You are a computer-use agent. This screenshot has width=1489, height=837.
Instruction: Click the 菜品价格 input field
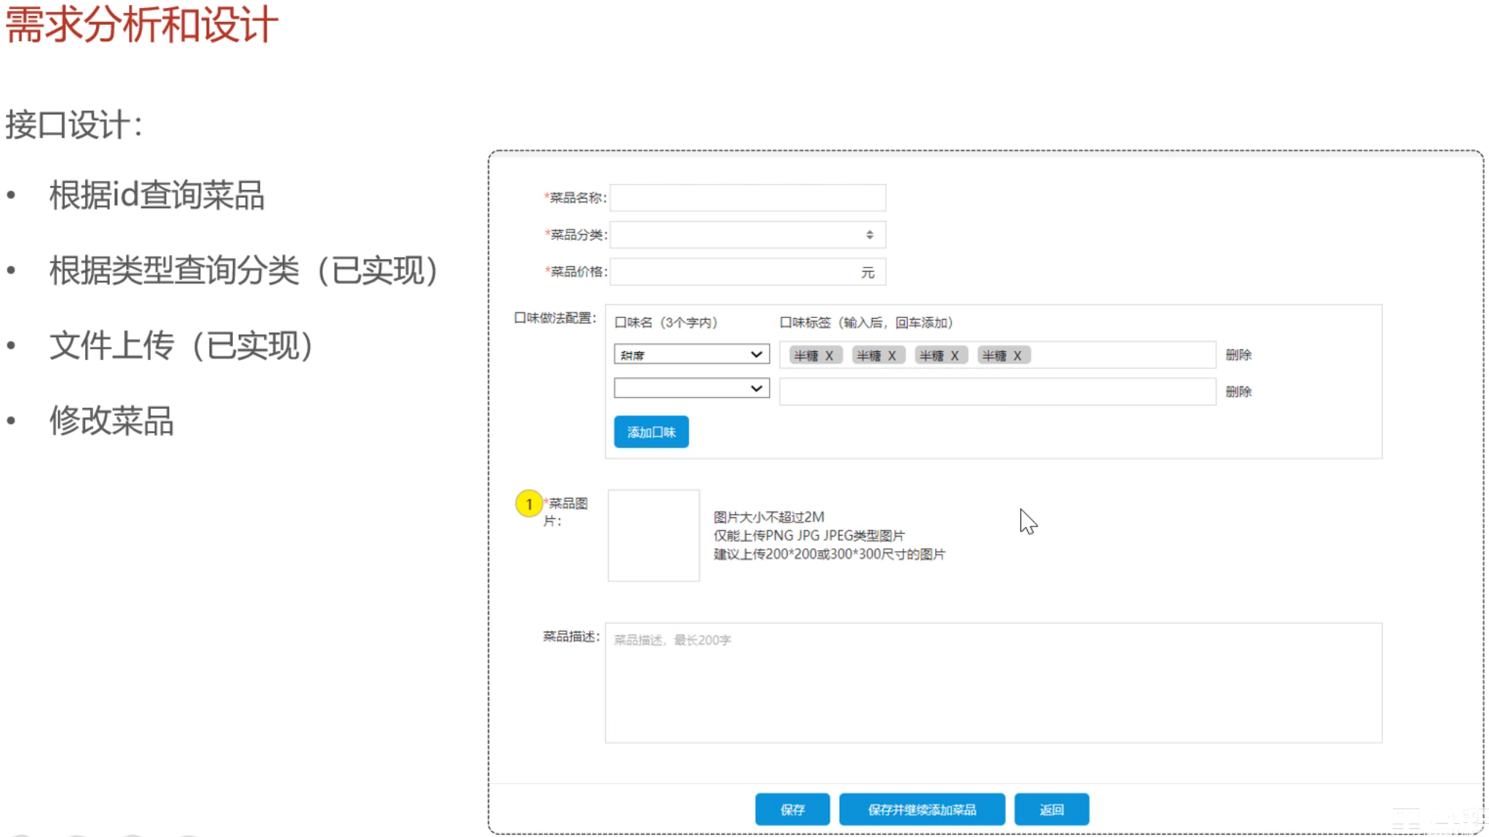point(733,272)
